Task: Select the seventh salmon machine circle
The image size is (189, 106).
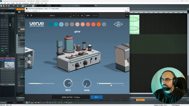Action: point(83,24)
